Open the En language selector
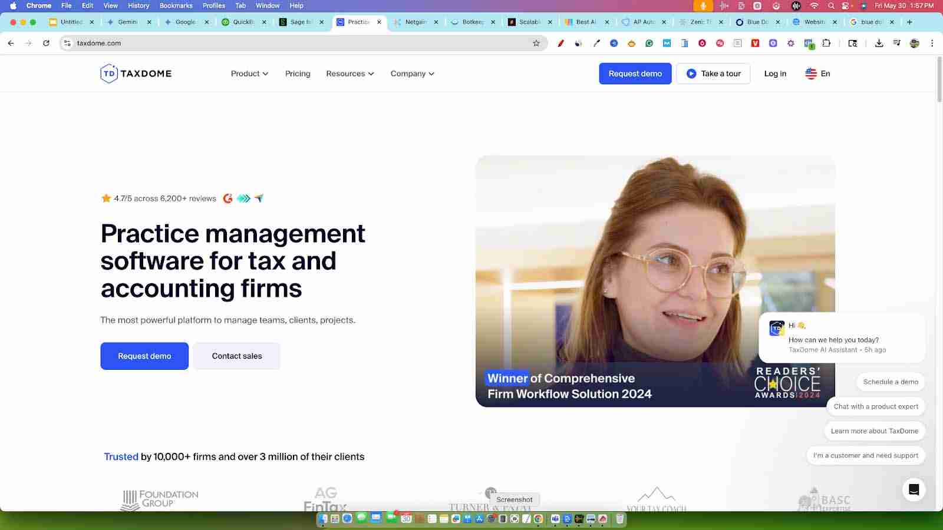This screenshot has width=943, height=530. point(817,74)
